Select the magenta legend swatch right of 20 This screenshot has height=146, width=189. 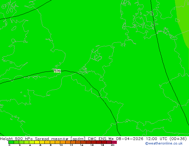(114, 142)
